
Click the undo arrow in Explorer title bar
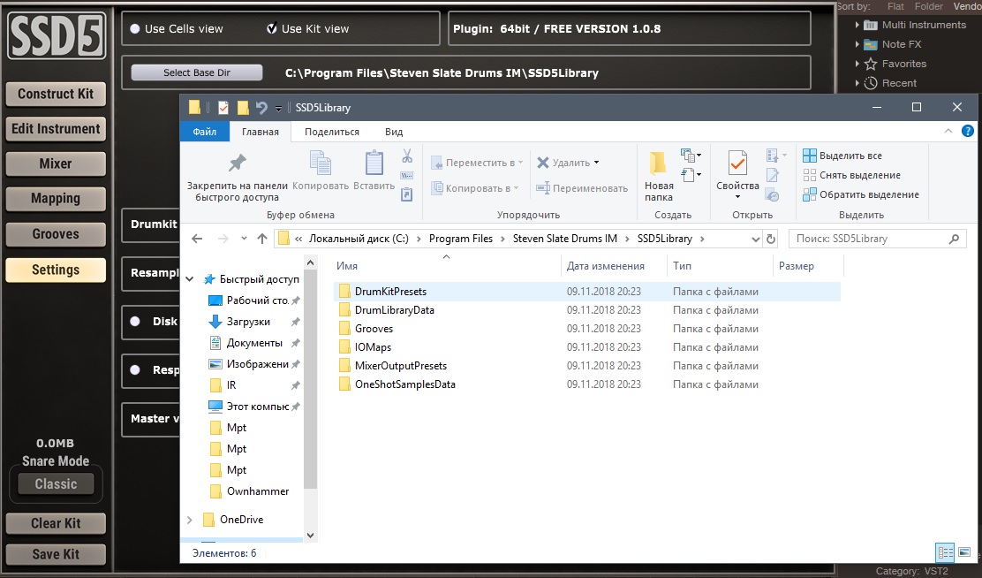point(261,108)
